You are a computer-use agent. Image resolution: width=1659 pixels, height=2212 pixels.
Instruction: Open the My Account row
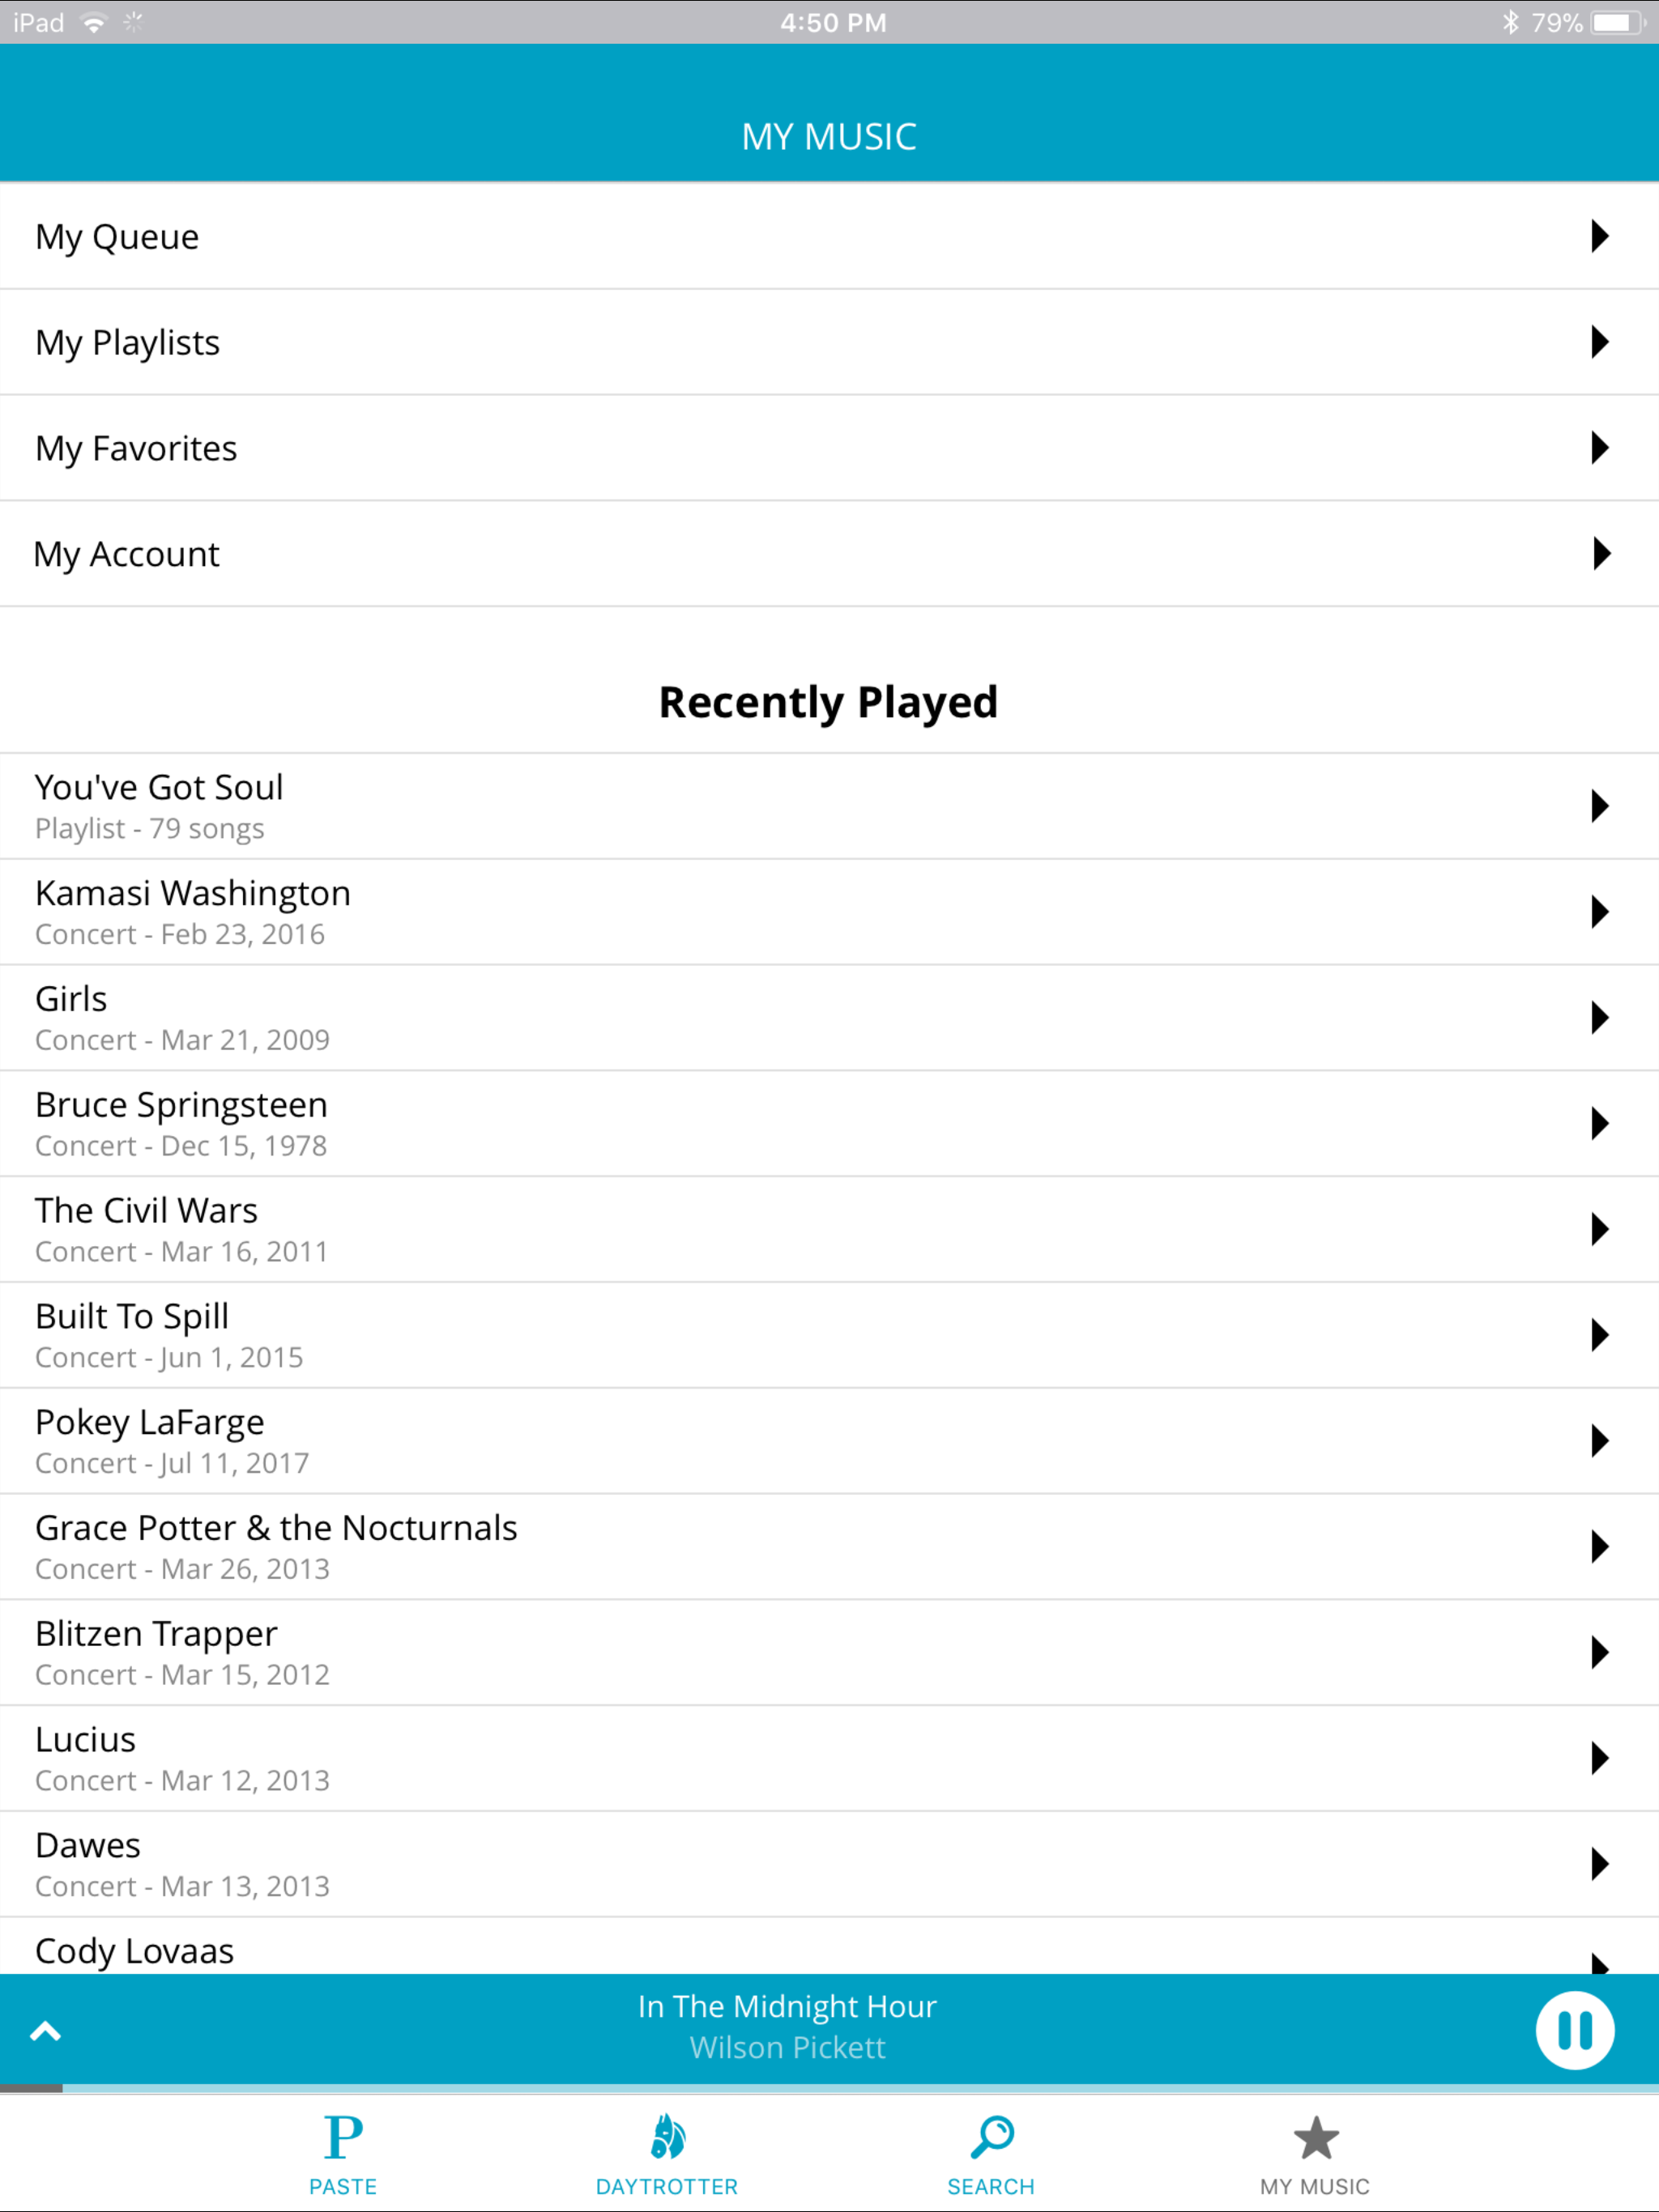click(x=829, y=554)
